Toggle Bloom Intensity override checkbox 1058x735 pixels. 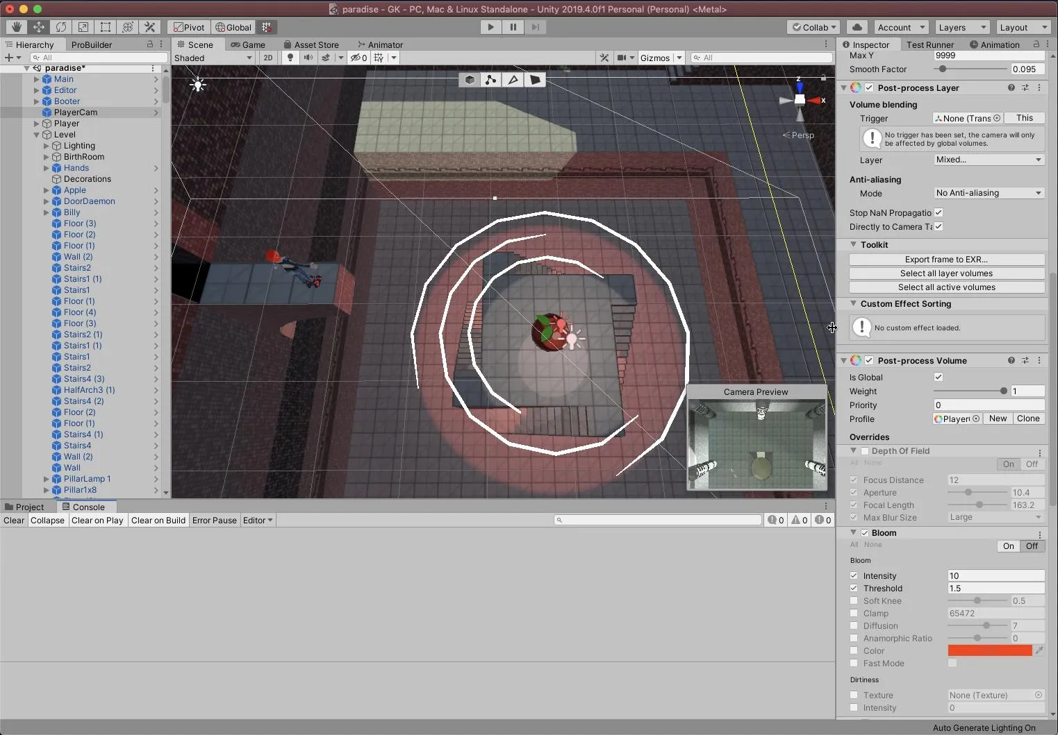point(854,575)
